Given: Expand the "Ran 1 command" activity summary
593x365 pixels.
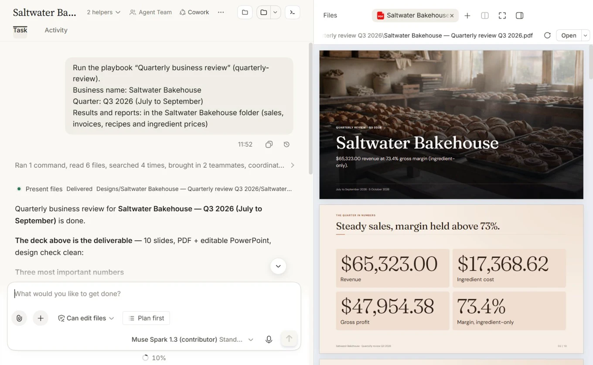Looking at the screenshot, I should [155, 165].
